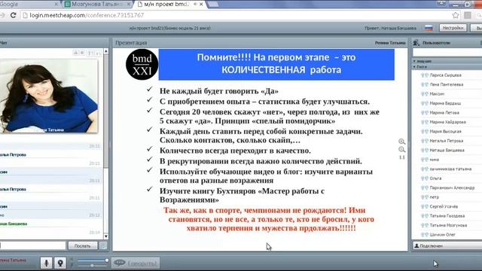Click the Говорить talk button

coord(136,263)
